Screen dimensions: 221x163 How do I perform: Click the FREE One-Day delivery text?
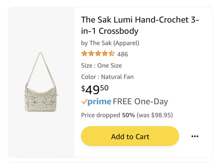click(x=140, y=102)
